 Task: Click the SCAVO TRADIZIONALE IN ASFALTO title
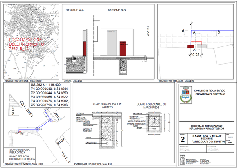pyautogui.click(x=107, y=106)
